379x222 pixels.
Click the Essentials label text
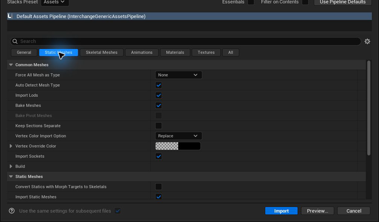coord(233,2)
